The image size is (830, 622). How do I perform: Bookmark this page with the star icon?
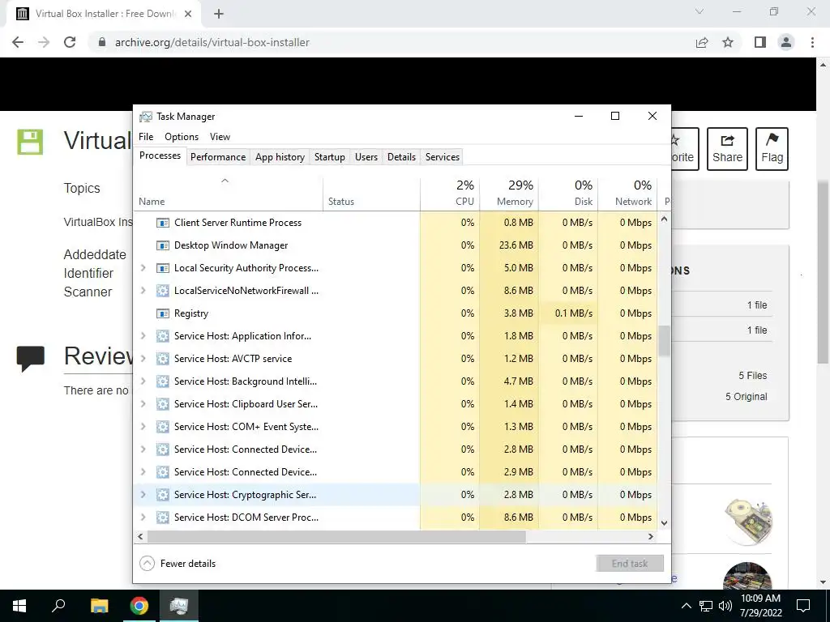pos(728,42)
